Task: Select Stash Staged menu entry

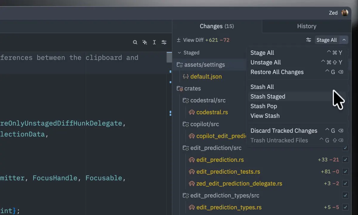Action: [297, 96]
